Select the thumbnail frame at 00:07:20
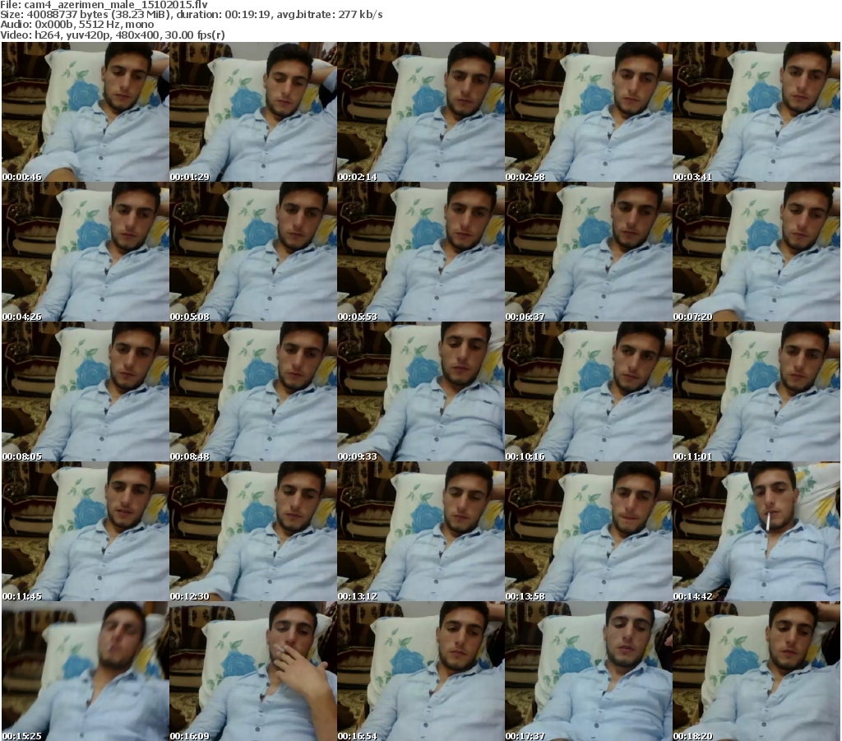Viewport: 842px width, 741px height. pyautogui.click(x=756, y=252)
